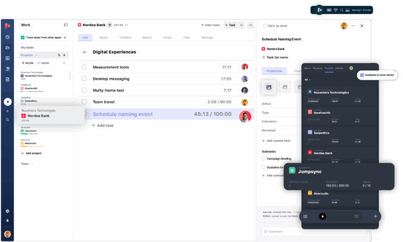Select the SwipeWire project in the list
Image resolution: width=403 pixels, height=242 pixels.
coord(29,101)
